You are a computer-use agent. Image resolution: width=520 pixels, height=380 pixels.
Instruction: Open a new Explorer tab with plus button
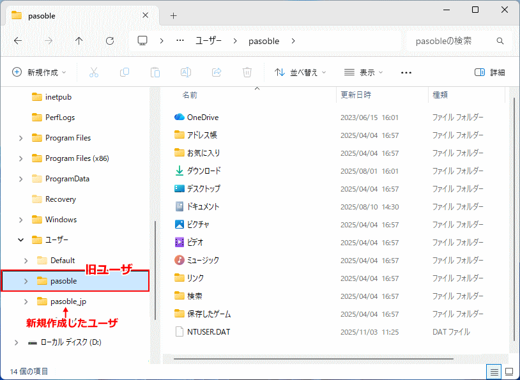point(172,15)
